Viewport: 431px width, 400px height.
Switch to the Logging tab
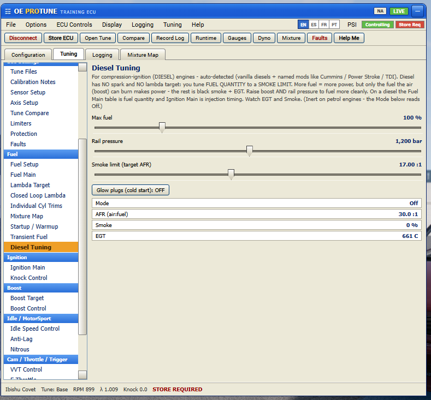click(102, 55)
